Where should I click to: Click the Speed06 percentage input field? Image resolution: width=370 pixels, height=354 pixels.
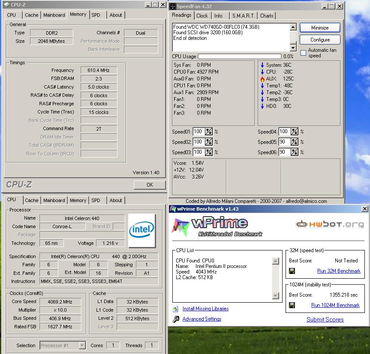(x=284, y=152)
